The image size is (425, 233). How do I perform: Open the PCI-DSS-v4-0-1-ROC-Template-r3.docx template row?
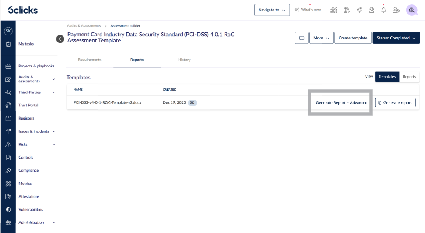pyautogui.click(x=107, y=103)
